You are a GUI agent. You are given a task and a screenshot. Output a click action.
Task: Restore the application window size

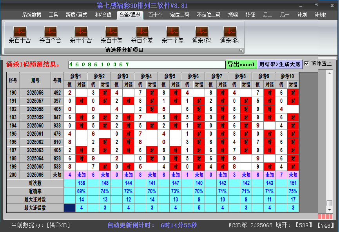coord(317,5)
